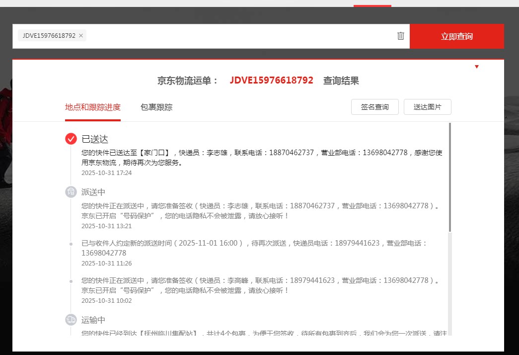
Task: Click the truck icon beside 运输中
Action: coord(71,320)
